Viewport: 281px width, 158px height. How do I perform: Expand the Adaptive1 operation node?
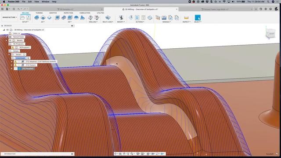[12, 61]
